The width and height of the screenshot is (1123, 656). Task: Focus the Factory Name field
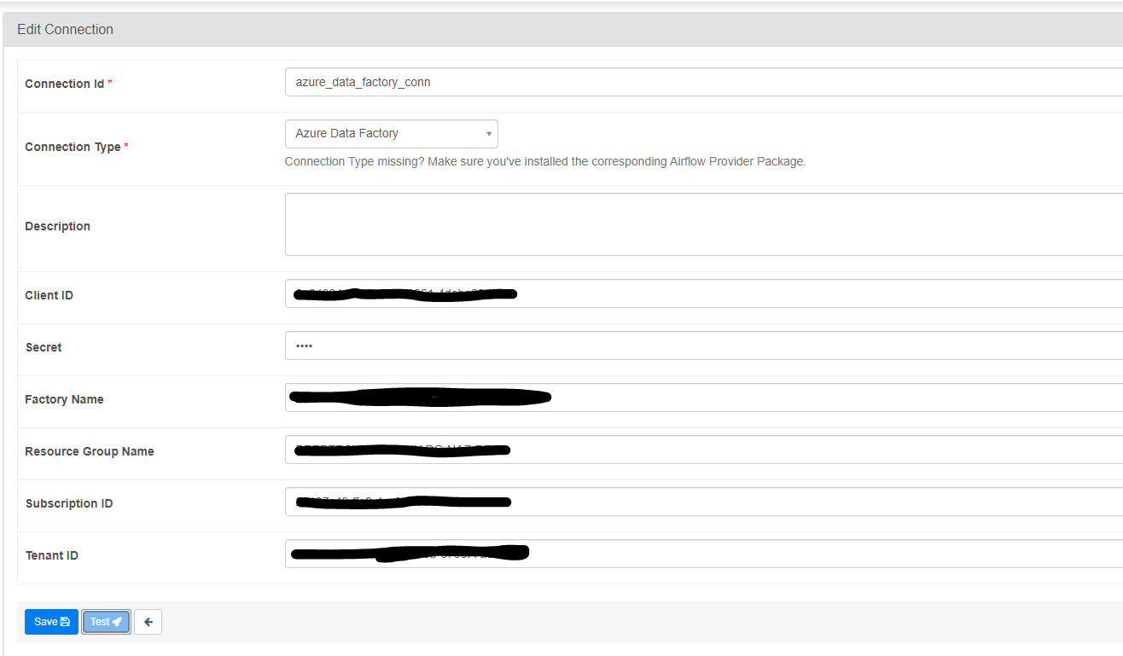click(704, 398)
